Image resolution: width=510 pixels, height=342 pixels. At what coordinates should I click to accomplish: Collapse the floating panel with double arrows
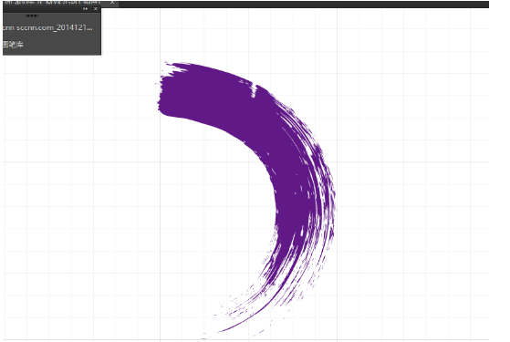[85, 9]
